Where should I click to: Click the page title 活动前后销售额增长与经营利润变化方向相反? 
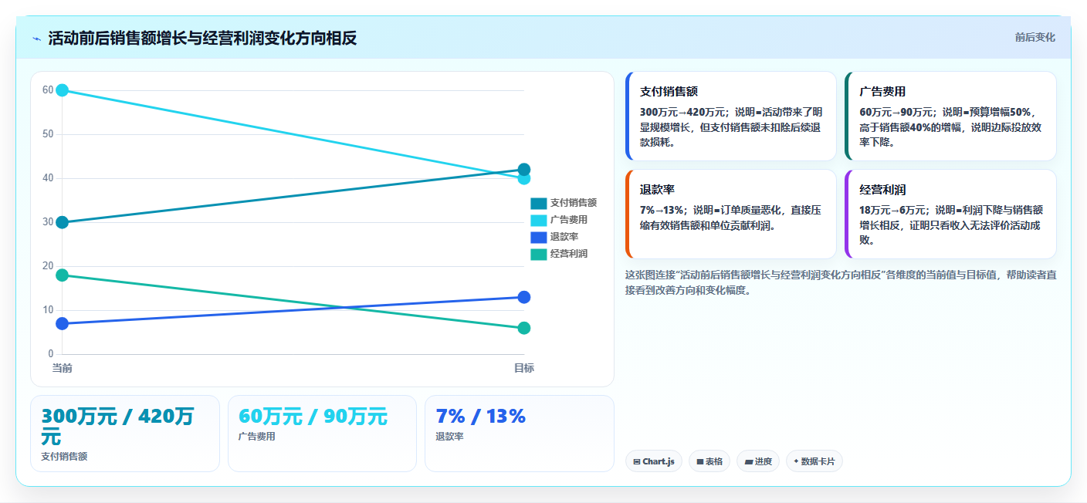point(202,39)
